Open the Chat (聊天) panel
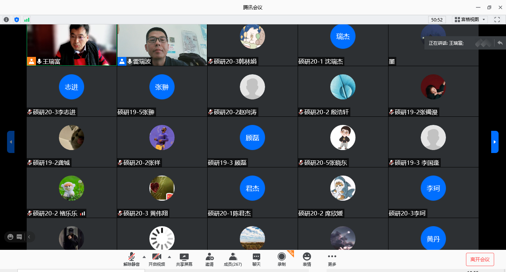 pos(257,259)
